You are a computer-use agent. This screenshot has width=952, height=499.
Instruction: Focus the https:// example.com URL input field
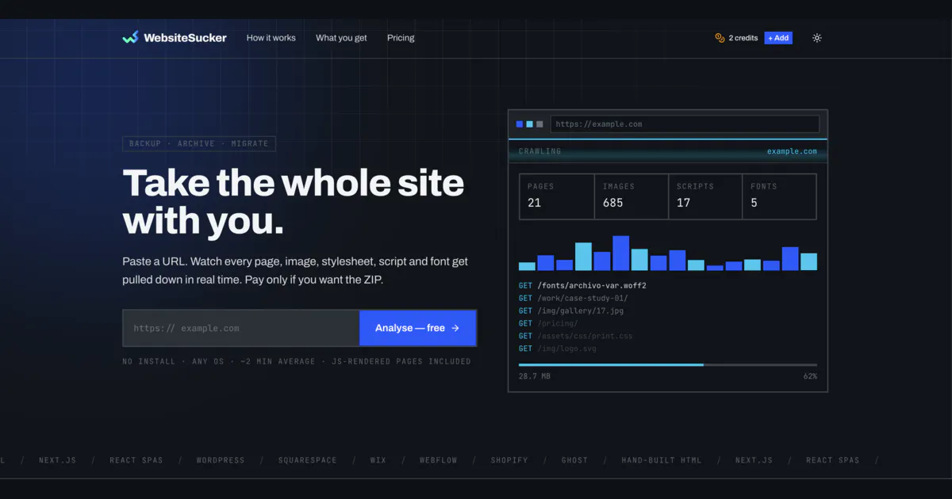tap(241, 328)
